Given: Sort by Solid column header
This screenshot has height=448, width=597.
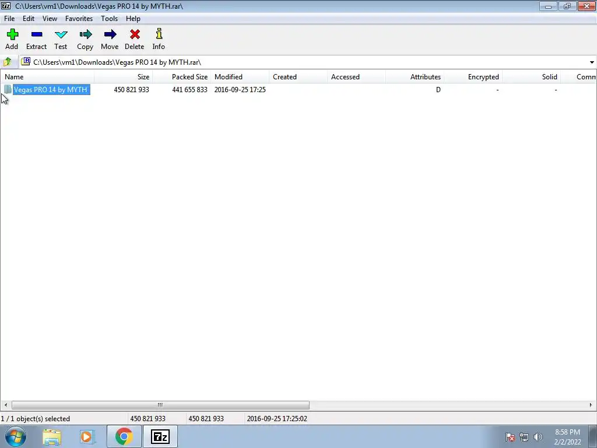Looking at the screenshot, I should pyautogui.click(x=531, y=76).
